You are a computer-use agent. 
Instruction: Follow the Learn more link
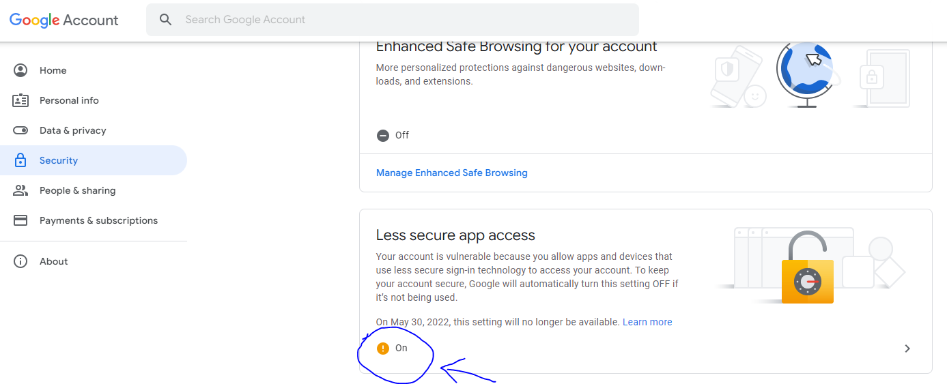[x=647, y=322]
